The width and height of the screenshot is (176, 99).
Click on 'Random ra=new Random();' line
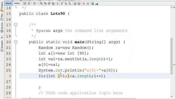click(x=66, y=48)
